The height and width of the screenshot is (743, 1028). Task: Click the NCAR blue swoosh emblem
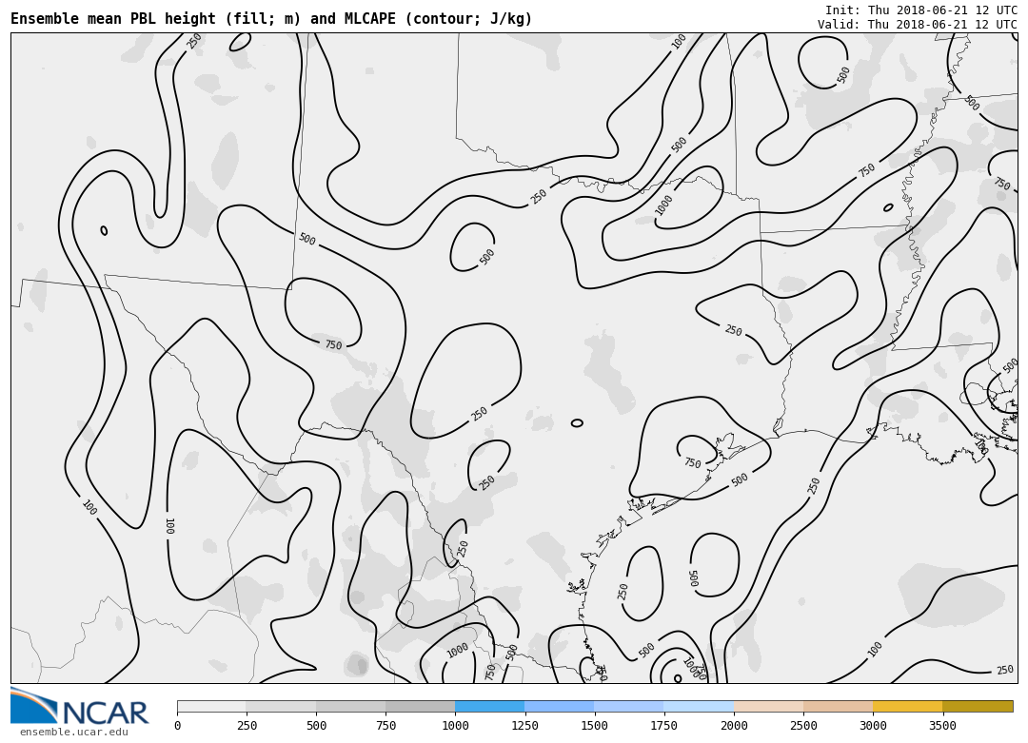(x=33, y=706)
